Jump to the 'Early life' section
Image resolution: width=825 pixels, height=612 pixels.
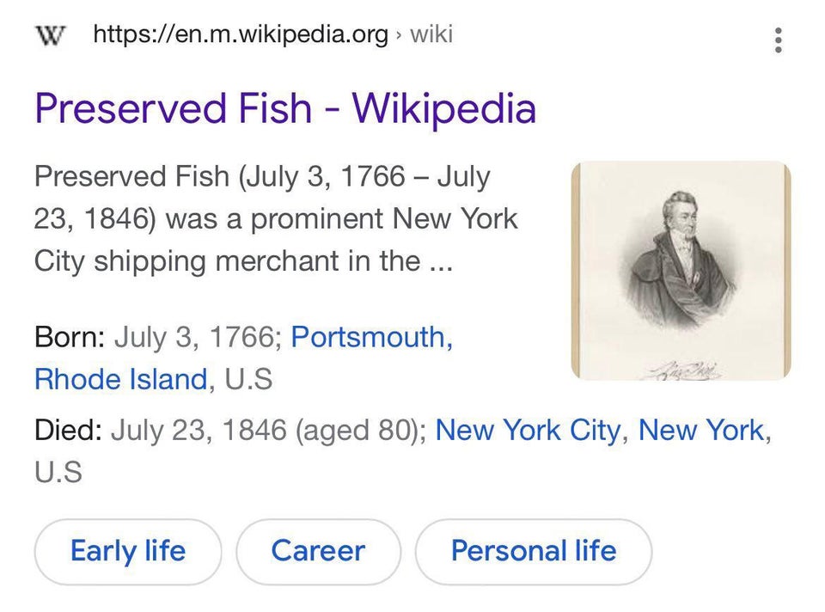[x=128, y=552]
